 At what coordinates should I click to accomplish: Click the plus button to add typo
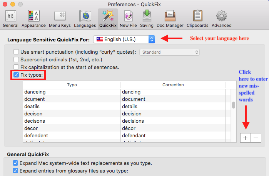(x=245, y=138)
